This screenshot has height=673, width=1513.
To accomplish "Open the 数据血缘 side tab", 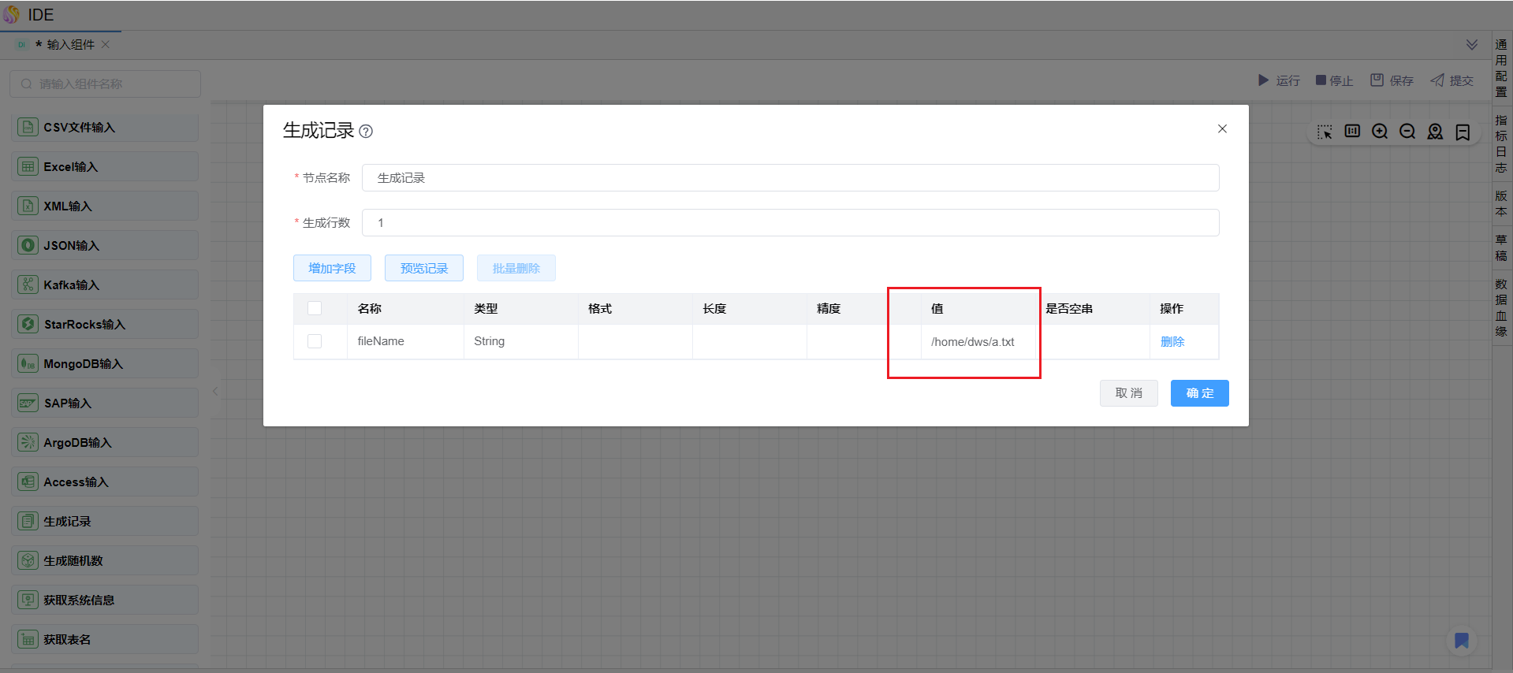I will click(1501, 307).
